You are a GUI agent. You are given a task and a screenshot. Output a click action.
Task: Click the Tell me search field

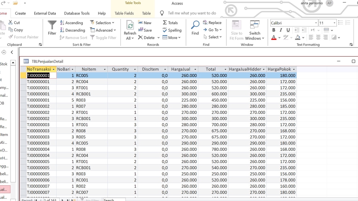[192, 13]
